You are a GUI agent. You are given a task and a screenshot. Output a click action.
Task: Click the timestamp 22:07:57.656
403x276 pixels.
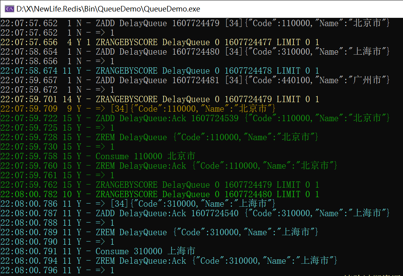pos(29,42)
